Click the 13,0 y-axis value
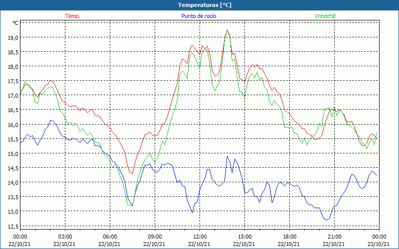Image resolution: width=399 pixels, height=249 pixels. [x=13, y=211]
